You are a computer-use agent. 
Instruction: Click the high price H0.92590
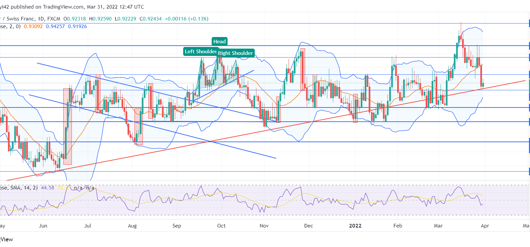click(100, 19)
